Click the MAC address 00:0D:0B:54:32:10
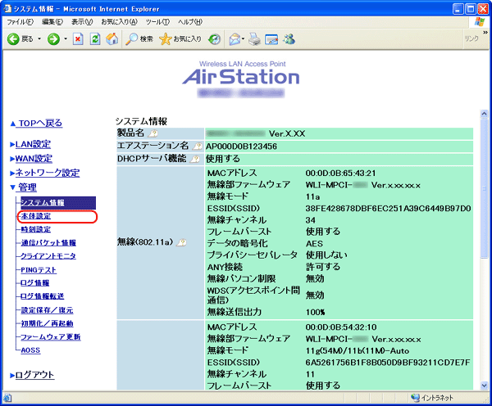The width and height of the screenshot is (492, 406). [341, 327]
